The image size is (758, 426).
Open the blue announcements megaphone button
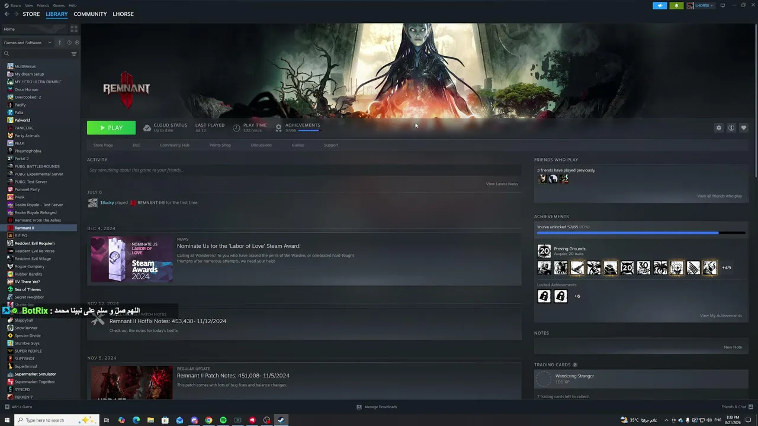tap(660, 5)
